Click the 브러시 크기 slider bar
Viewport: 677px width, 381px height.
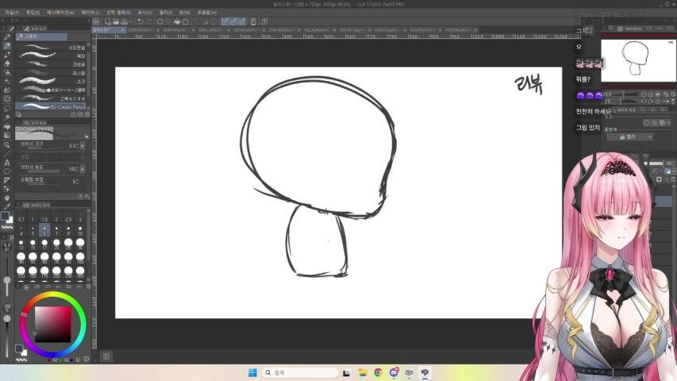pos(43,149)
